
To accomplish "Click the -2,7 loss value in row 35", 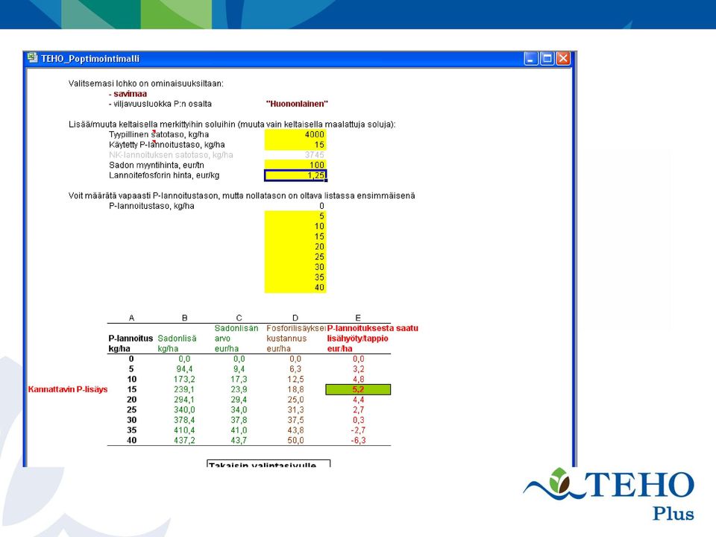I will [358, 430].
